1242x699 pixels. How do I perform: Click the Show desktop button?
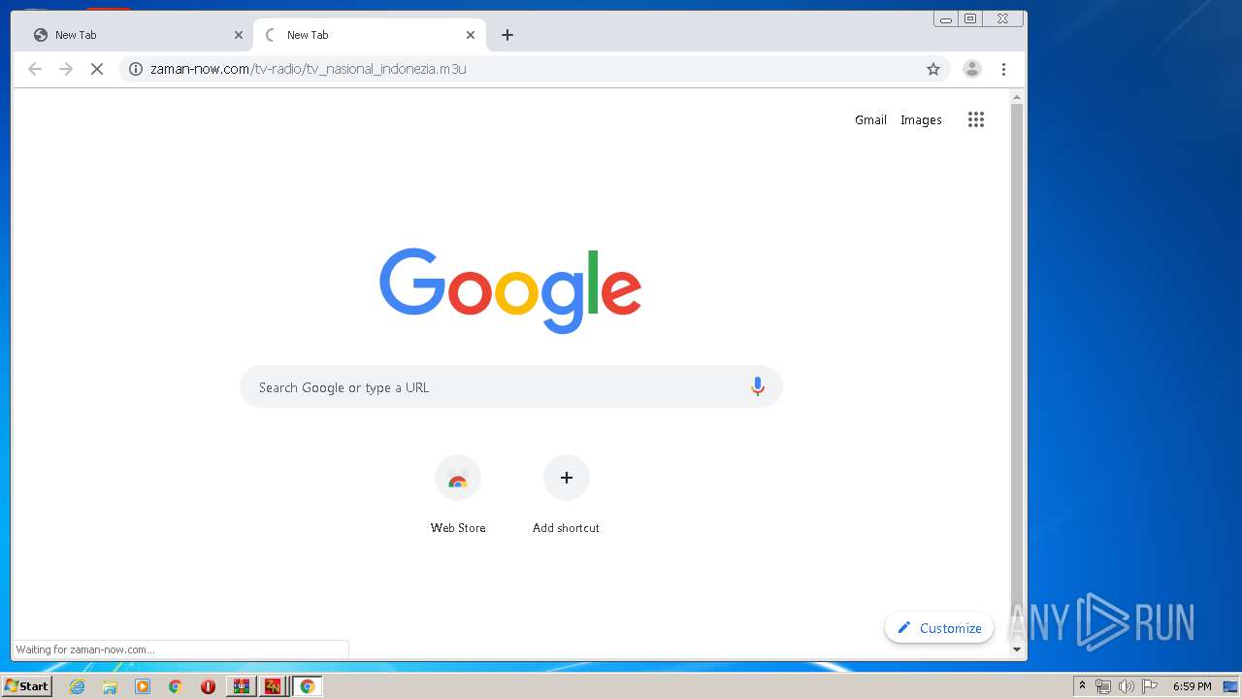pyautogui.click(x=1232, y=686)
